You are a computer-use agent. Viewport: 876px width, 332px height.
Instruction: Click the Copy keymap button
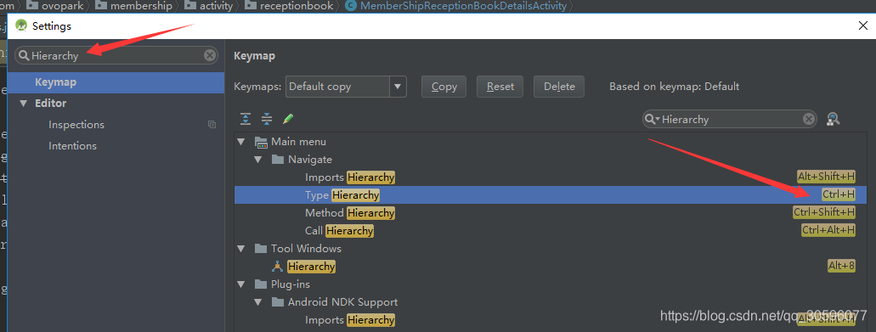(x=444, y=87)
